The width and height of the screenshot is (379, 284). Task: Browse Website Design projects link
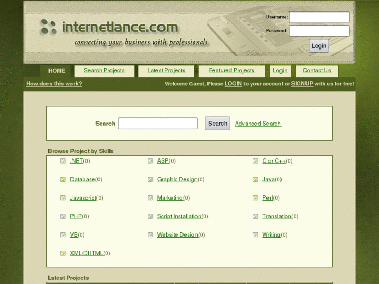pos(178,234)
